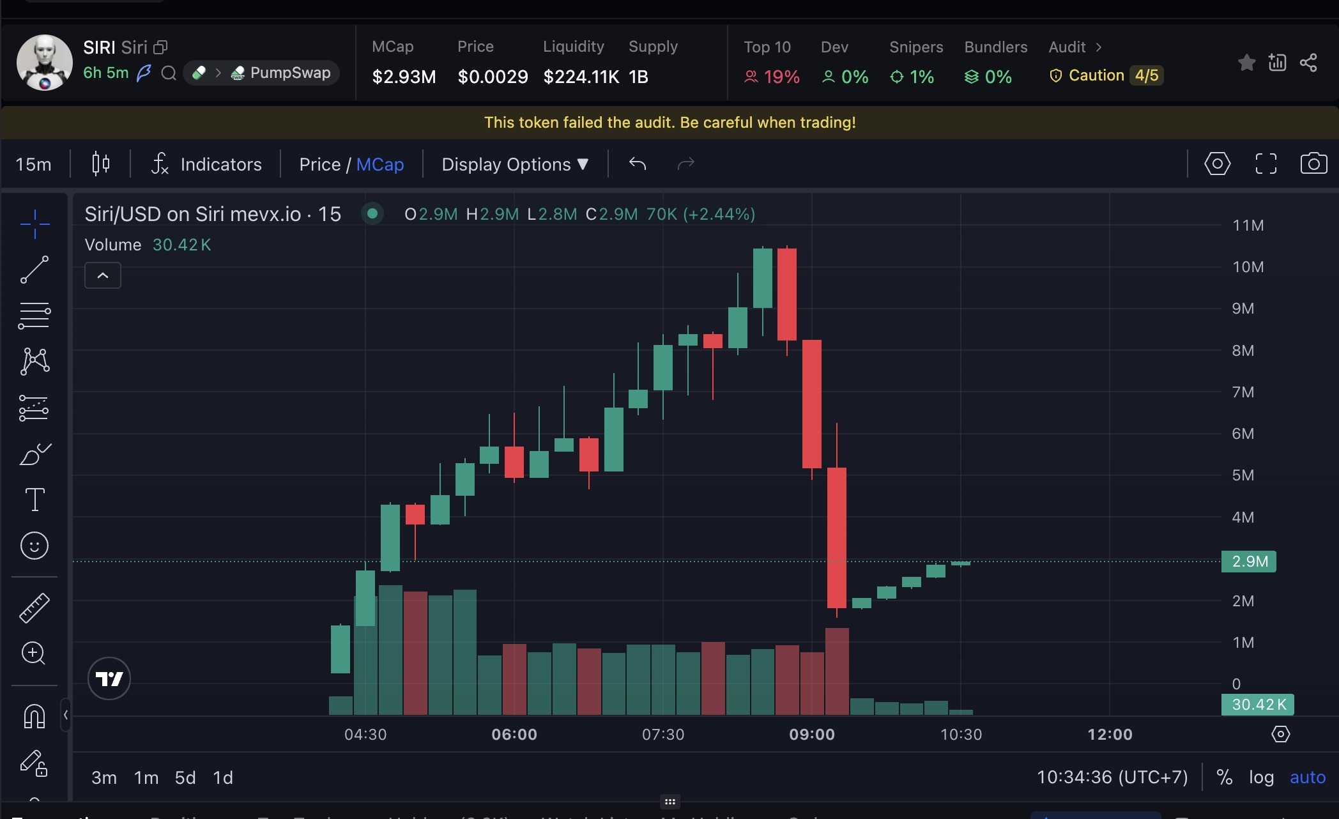1339x819 pixels.
Task: Click the failed audit warning banner
Action: click(x=669, y=123)
